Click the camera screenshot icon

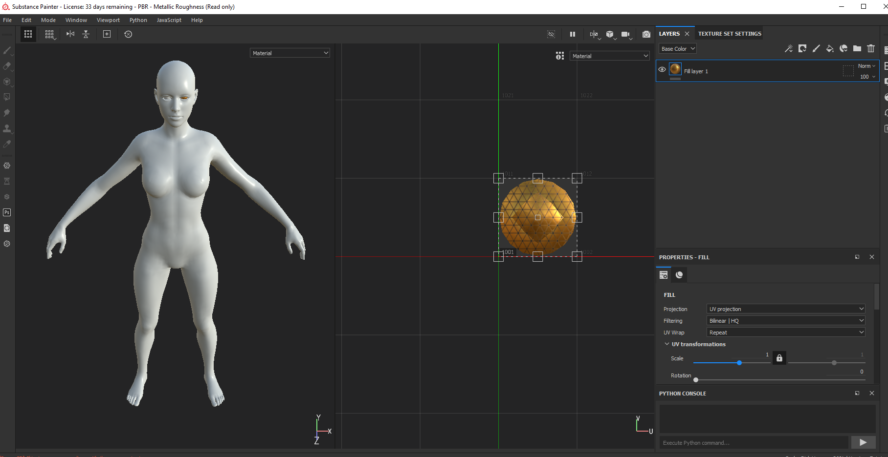646,34
